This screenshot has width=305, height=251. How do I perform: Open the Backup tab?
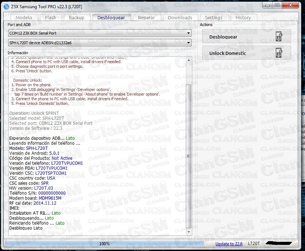(77, 18)
